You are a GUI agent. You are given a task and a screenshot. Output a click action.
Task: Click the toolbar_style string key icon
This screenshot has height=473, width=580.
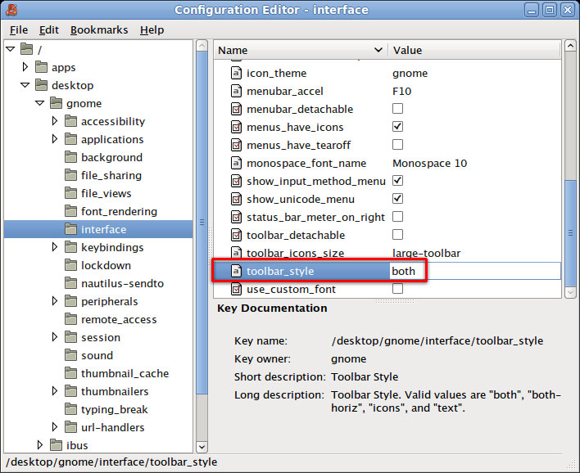pyautogui.click(x=237, y=271)
